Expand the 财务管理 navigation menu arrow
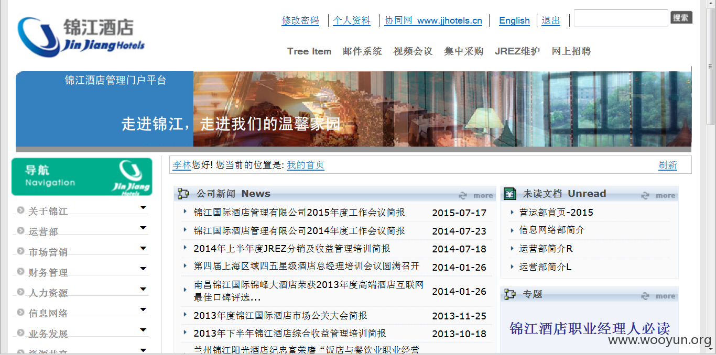This screenshot has height=355, width=716. [143, 269]
